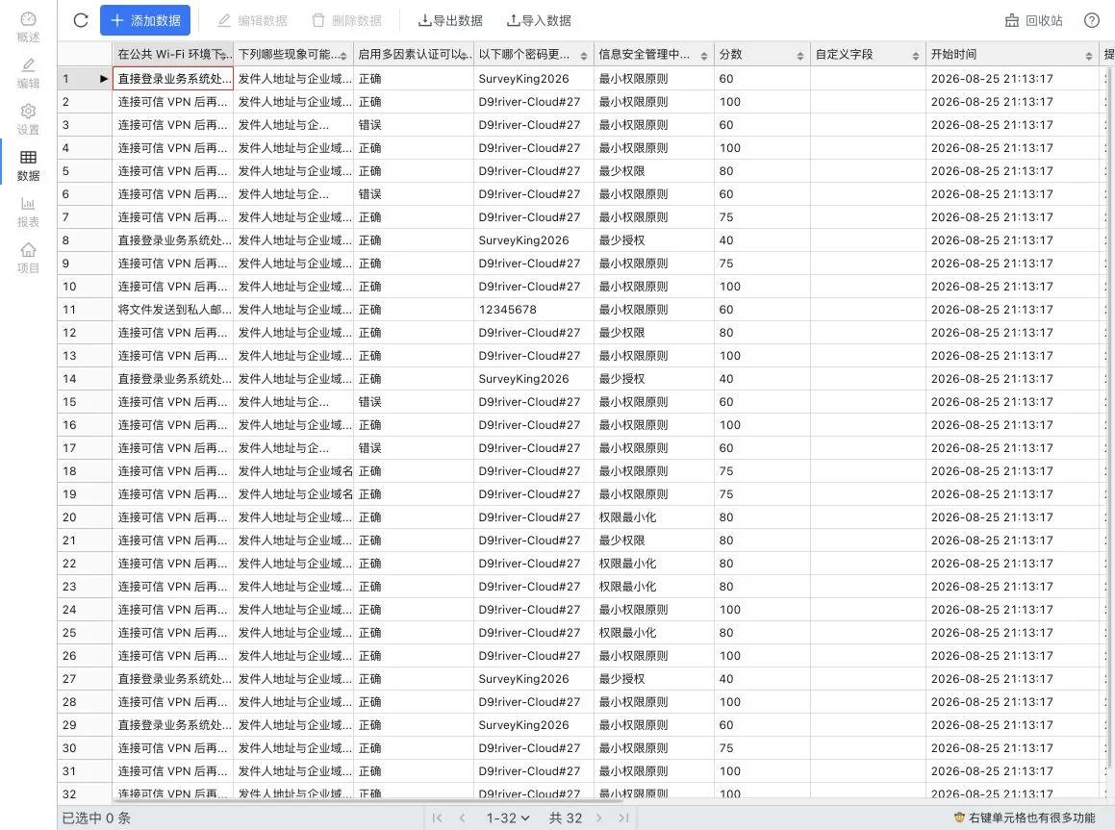Image resolution: width=1115 pixels, height=830 pixels.
Task: Select row header number 20
Action: coord(85,517)
